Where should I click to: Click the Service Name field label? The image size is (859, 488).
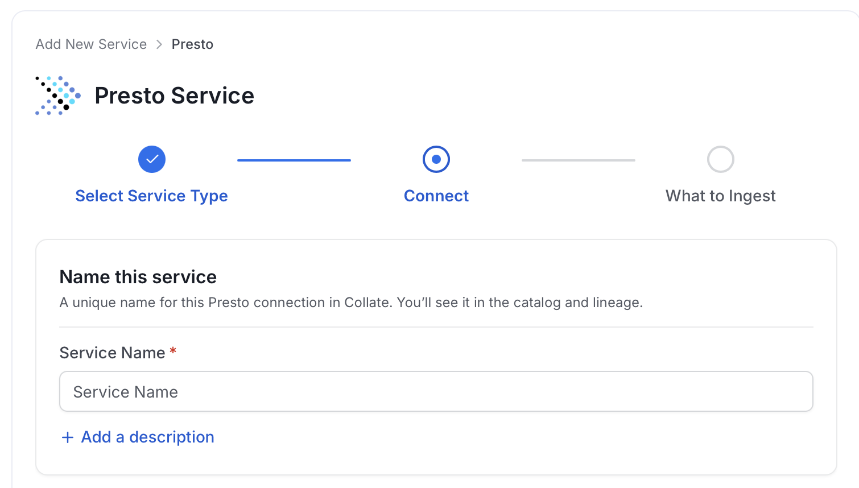pos(112,353)
